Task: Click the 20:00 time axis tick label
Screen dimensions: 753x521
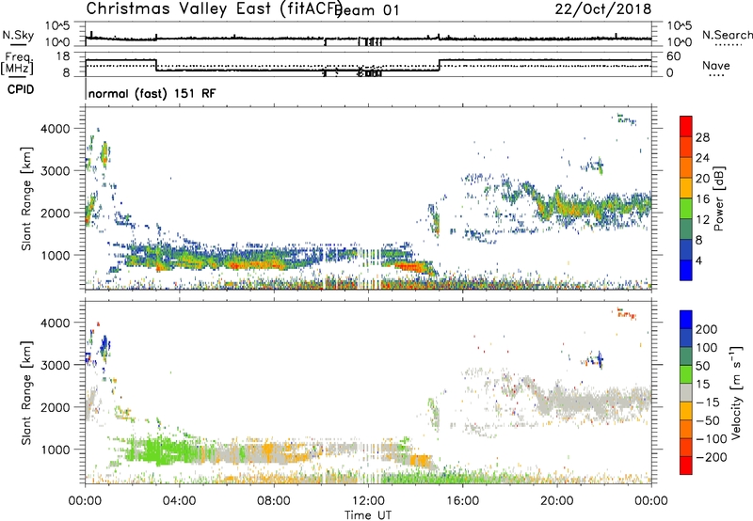Action: pos(556,501)
